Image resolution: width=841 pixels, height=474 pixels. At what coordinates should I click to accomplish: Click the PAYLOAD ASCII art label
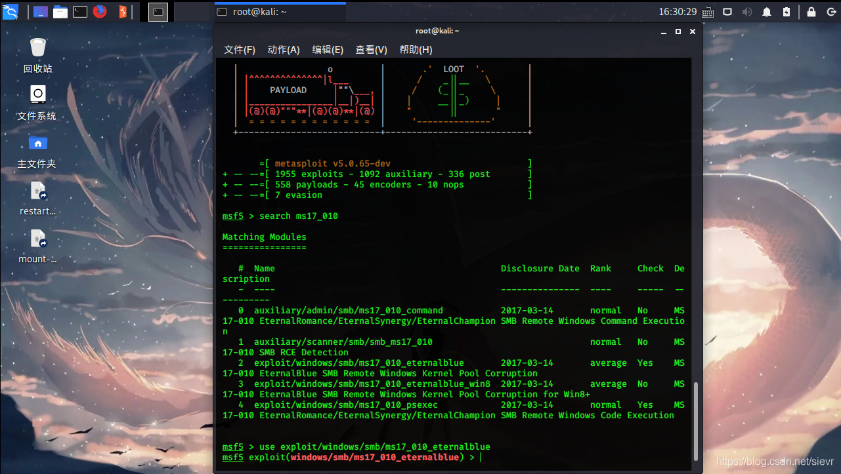coord(288,90)
